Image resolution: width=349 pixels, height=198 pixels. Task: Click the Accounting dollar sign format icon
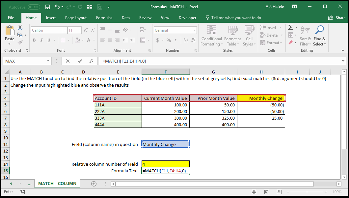(x=158, y=40)
